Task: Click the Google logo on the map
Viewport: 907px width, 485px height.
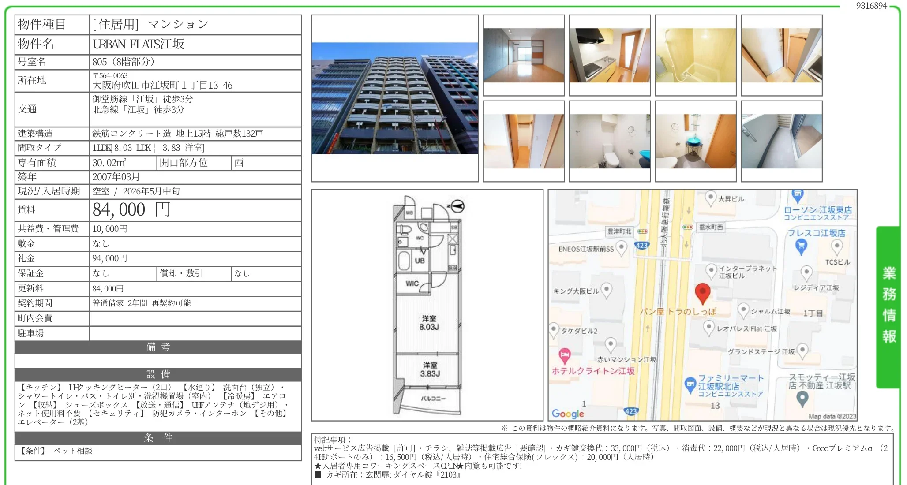Action: click(x=569, y=414)
